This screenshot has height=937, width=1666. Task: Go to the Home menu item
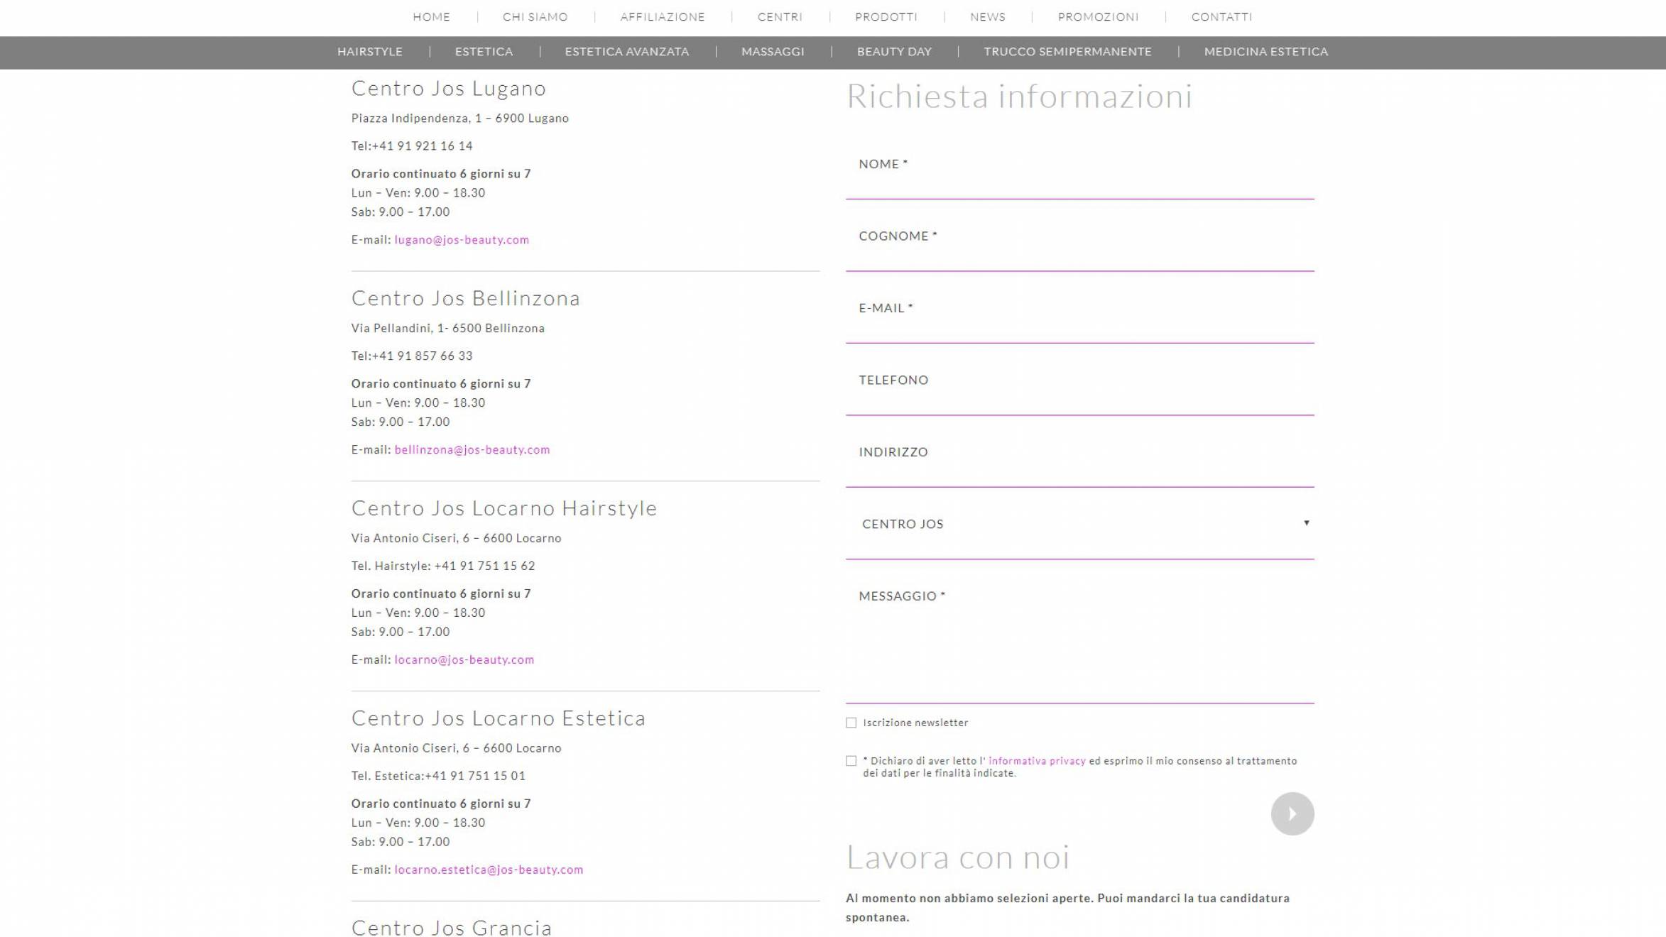coord(432,17)
